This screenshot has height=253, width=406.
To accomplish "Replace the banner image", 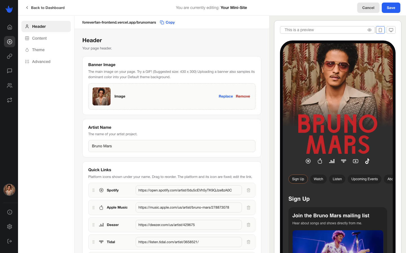I will (x=226, y=96).
